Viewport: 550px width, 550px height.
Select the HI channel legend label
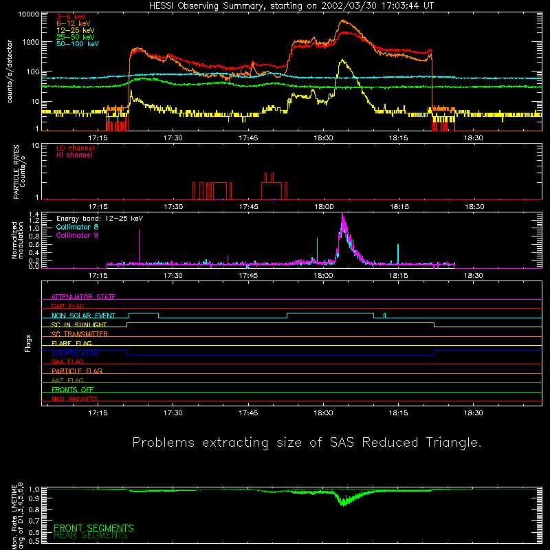click(74, 155)
